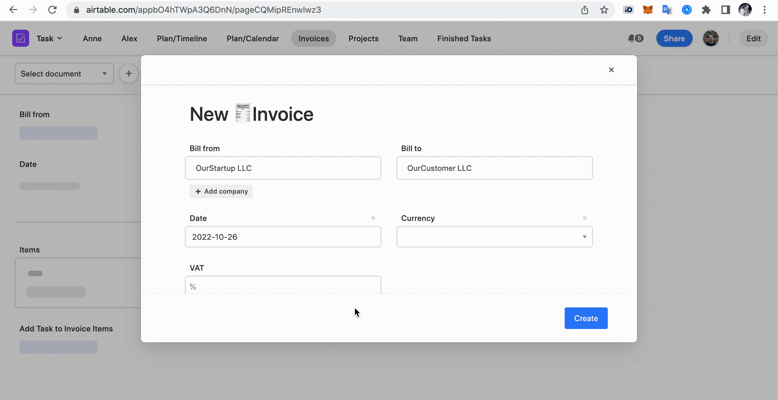Open the Chrome side panel icon
Screen dimensions: 778x400
(726, 10)
